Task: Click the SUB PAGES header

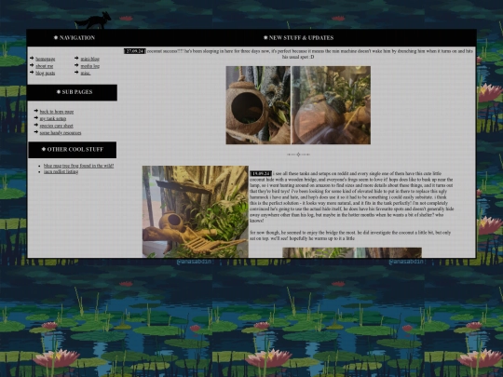Action: (75, 92)
